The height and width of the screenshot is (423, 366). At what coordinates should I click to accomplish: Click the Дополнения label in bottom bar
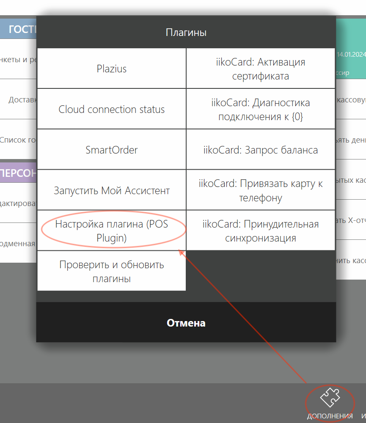pos(330,416)
